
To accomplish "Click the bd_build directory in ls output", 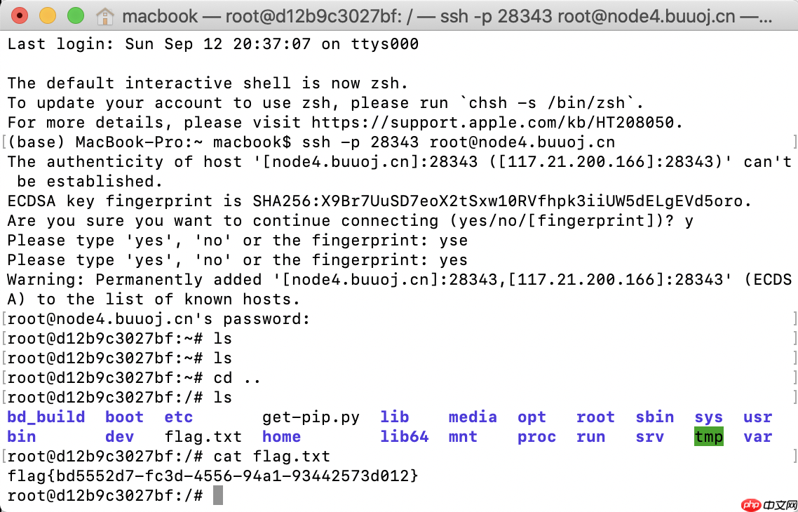I will tap(46, 417).
